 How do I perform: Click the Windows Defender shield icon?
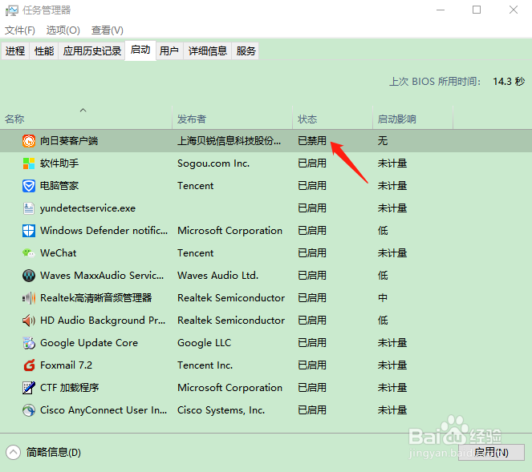coord(29,231)
